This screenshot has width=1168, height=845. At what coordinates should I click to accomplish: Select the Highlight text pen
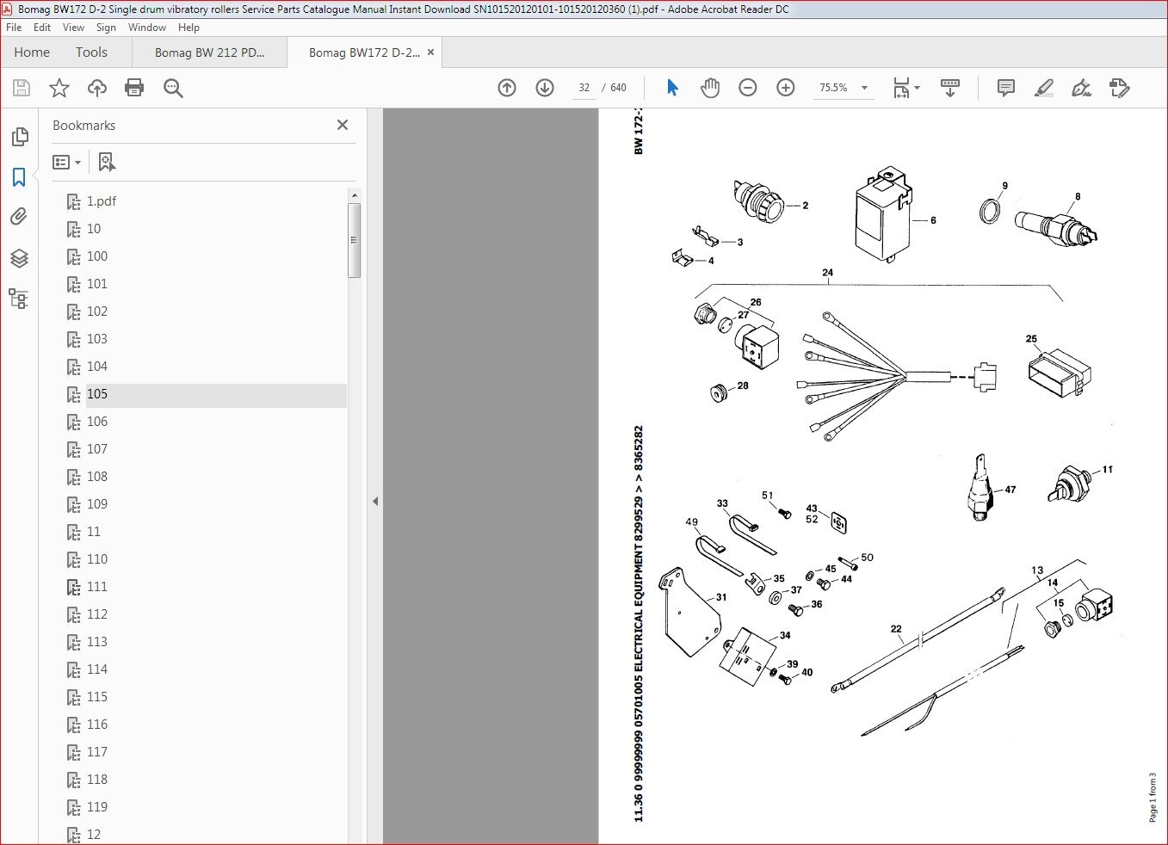click(x=1043, y=88)
